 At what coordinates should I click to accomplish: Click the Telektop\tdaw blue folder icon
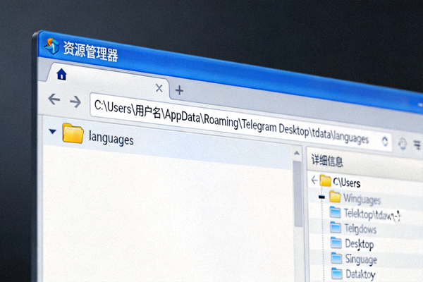coord(335,212)
